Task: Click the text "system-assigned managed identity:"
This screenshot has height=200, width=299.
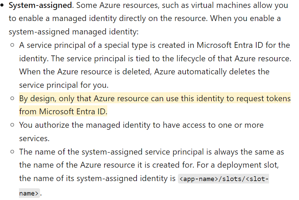Action: [73, 32]
